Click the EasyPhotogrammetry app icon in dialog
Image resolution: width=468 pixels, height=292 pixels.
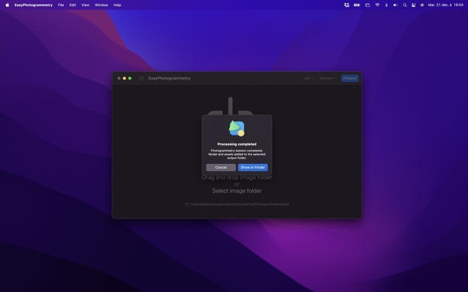(x=237, y=128)
